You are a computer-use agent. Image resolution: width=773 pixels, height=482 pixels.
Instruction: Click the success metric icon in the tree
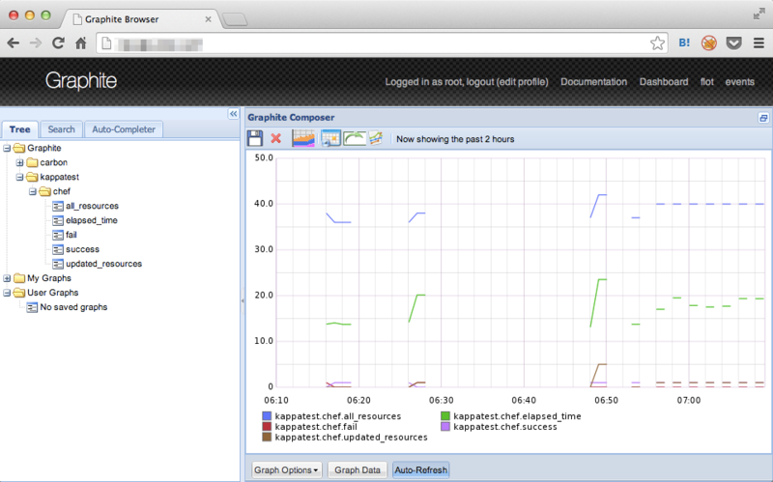coord(58,249)
